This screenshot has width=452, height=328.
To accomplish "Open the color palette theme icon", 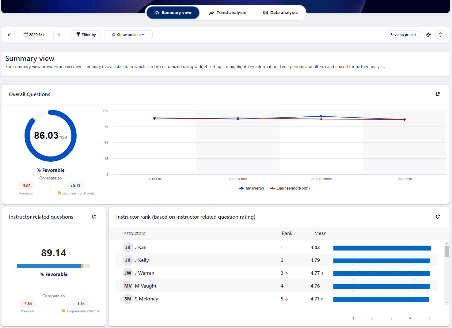I will click(428, 35).
